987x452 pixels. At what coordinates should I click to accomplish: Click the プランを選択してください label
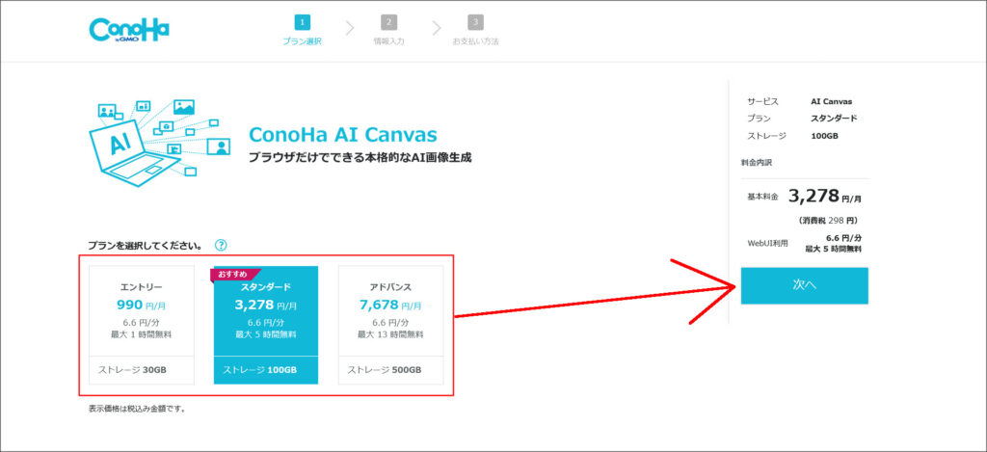coord(145,246)
